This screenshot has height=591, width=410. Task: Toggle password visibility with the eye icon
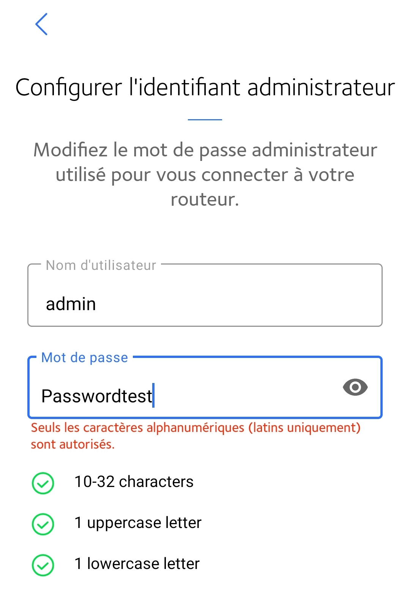coord(355,387)
